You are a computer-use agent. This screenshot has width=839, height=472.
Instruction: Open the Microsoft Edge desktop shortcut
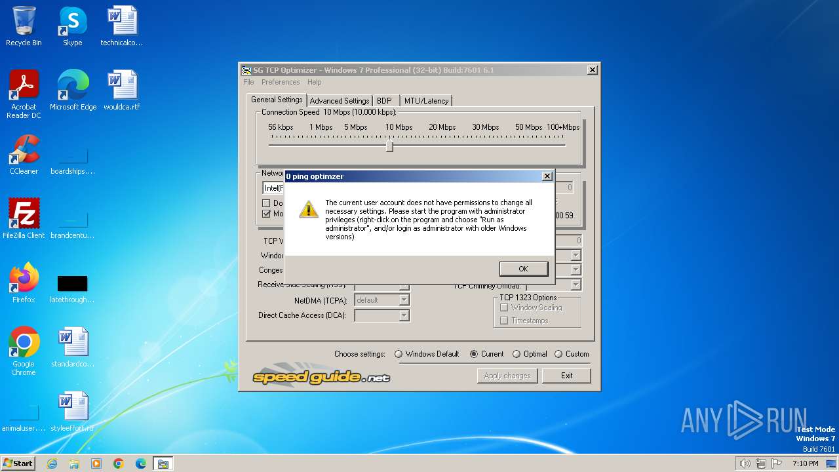73,90
